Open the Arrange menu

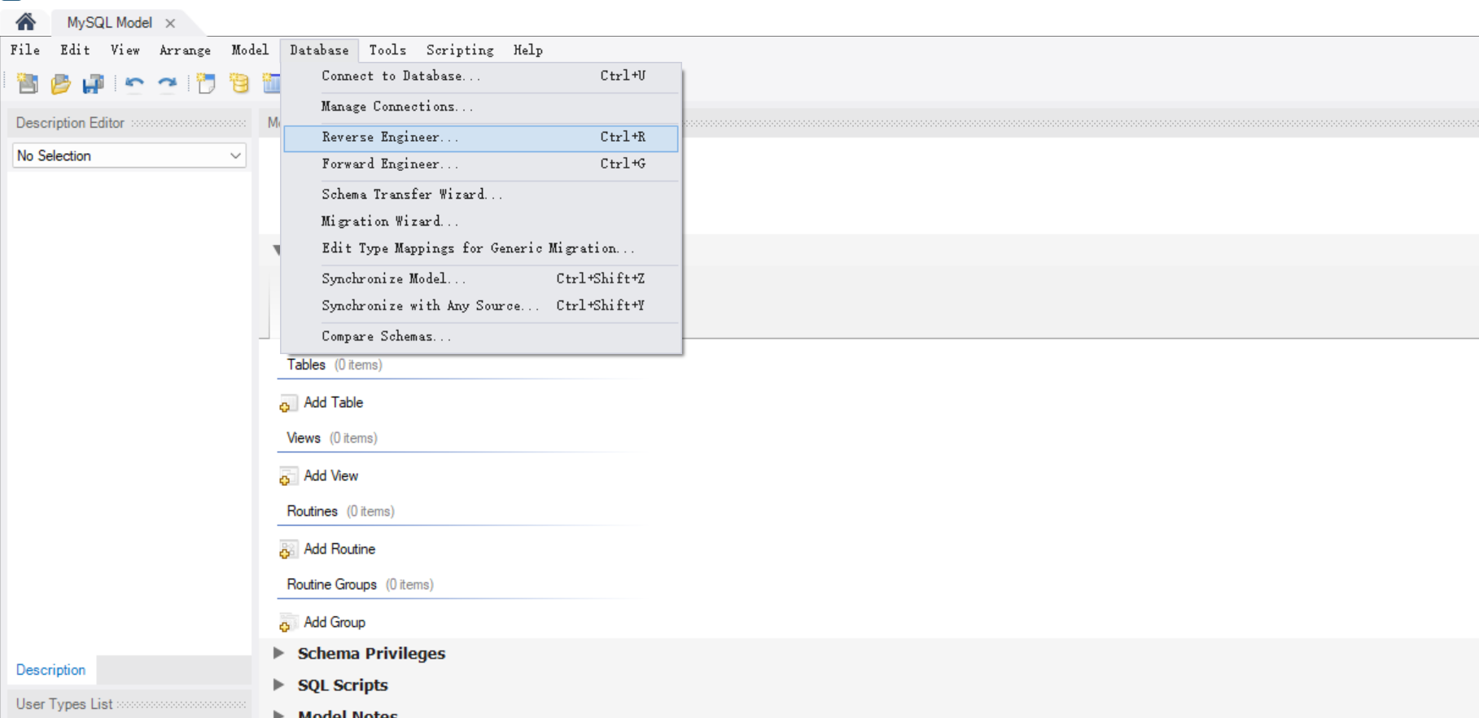tap(185, 50)
